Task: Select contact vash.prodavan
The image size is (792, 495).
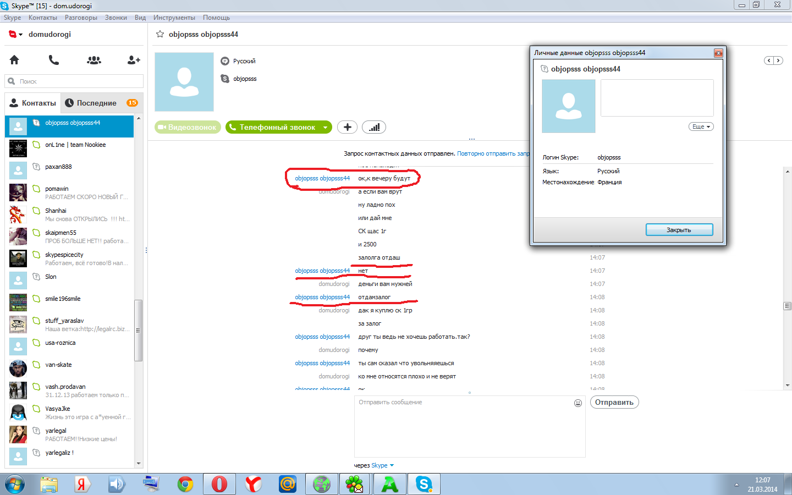Action: click(x=69, y=391)
